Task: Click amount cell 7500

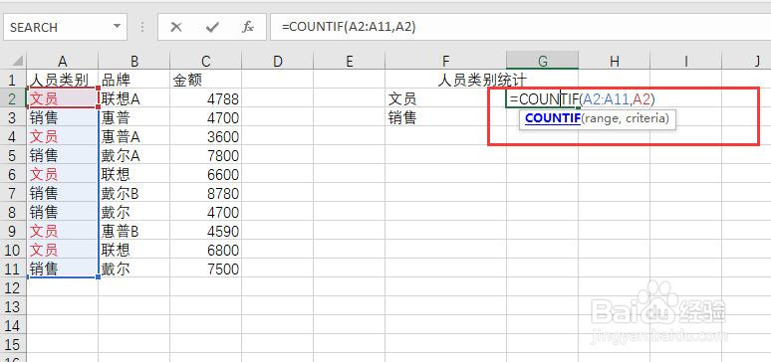Action: [205, 269]
